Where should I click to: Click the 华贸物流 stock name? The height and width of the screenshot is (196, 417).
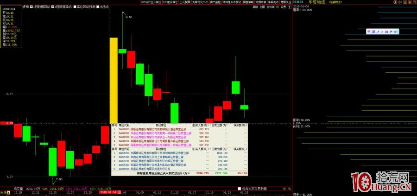click(317, 2)
